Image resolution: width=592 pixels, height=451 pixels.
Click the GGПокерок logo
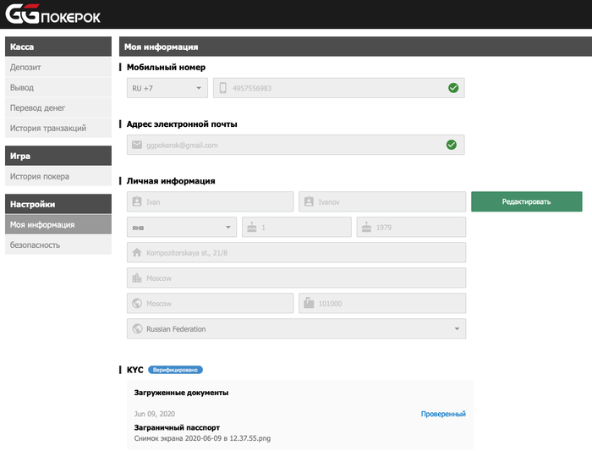click(52, 14)
